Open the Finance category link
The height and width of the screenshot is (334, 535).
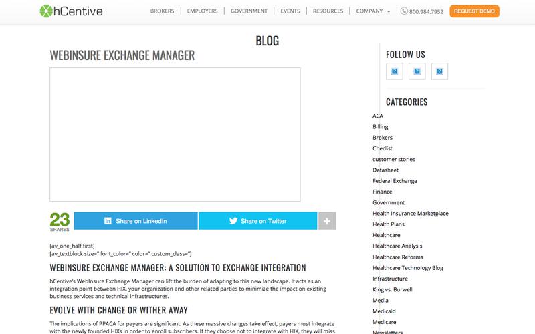point(382,192)
